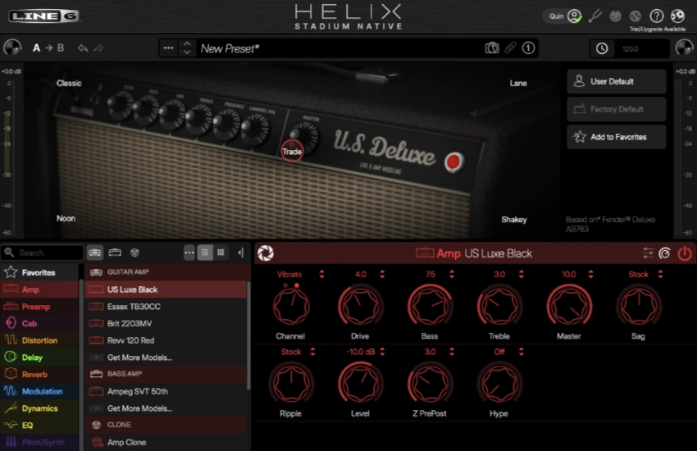Image resolution: width=697 pixels, height=451 pixels.
Task: Select the EQ category
Action: pyautogui.click(x=39, y=426)
